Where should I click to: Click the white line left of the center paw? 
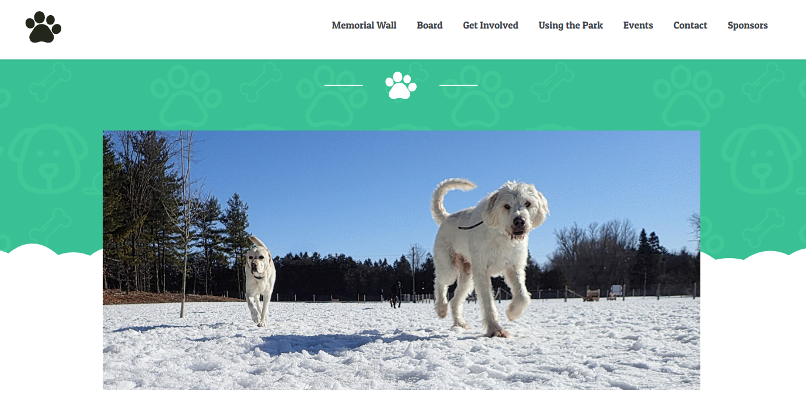coord(344,85)
